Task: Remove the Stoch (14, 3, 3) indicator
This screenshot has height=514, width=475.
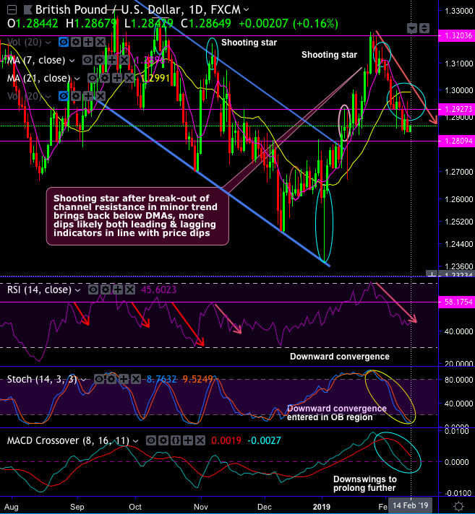Action: (x=136, y=379)
